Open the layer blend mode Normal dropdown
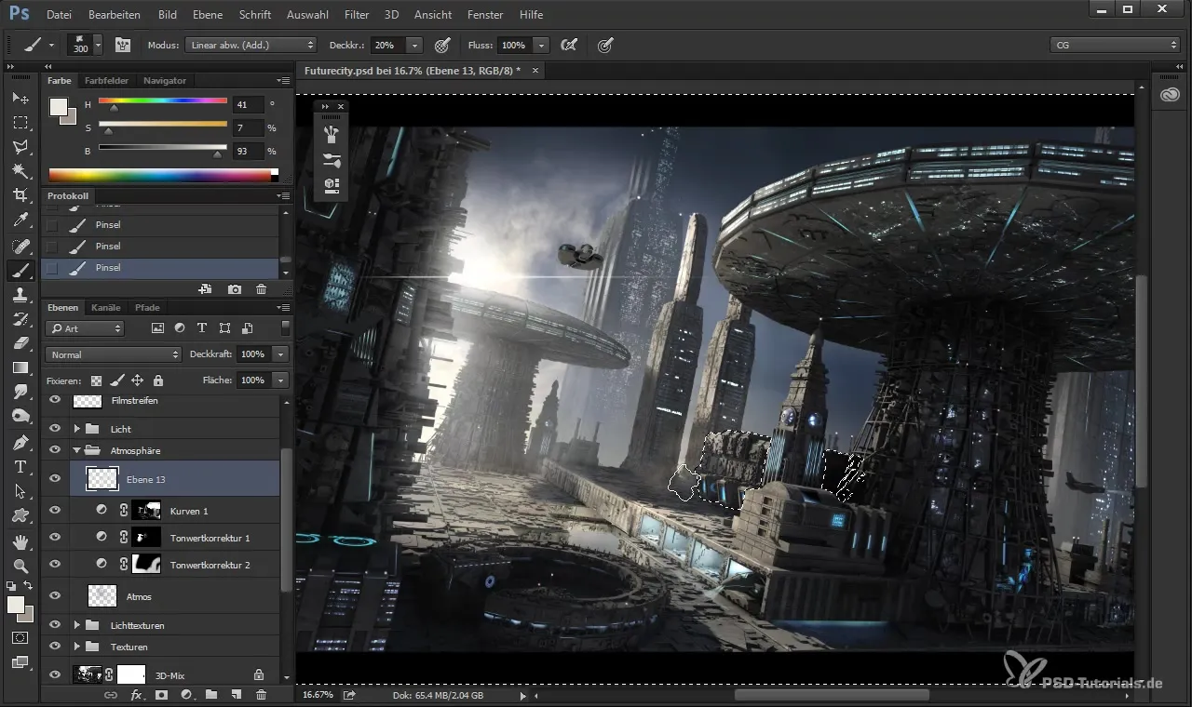 pyautogui.click(x=113, y=354)
